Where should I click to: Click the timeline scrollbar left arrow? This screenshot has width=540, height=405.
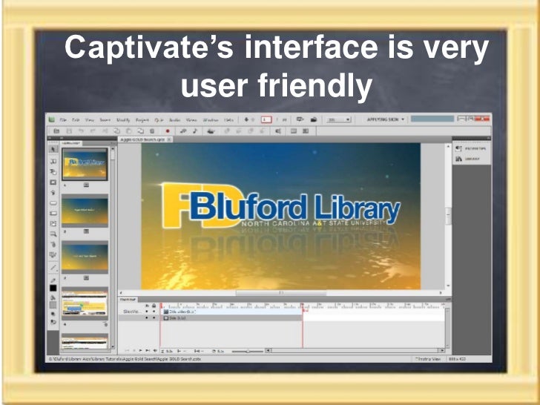[269, 351]
